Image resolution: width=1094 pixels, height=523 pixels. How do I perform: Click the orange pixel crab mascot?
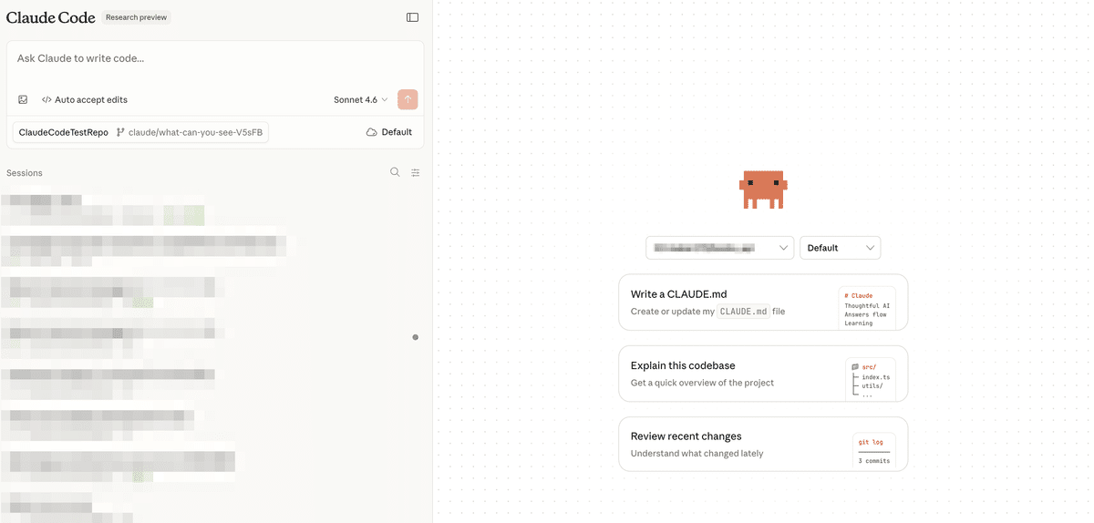pos(763,189)
